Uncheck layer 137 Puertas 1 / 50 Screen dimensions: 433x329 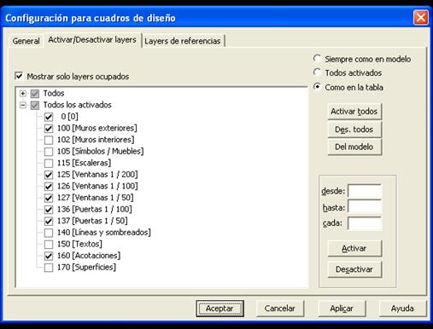tap(49, 222)
